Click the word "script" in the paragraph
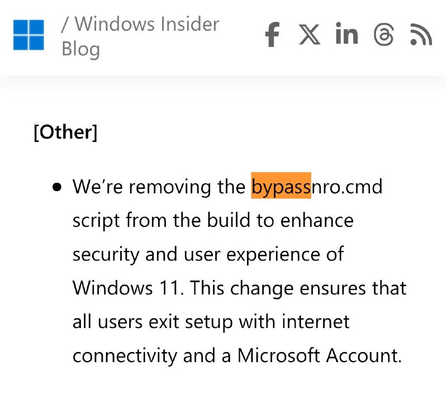Screen dimensions: 447x399 point(96,220)
